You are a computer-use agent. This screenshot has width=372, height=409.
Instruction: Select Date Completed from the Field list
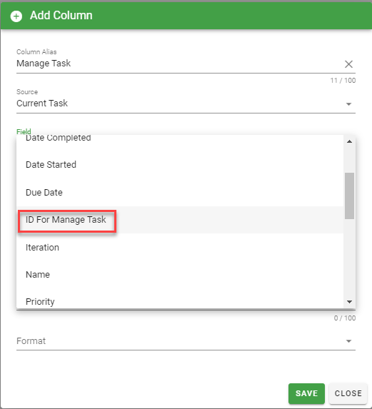pos(180,138)
